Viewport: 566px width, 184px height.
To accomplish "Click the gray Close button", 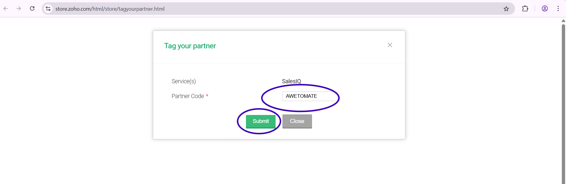I will coord(297,121).
